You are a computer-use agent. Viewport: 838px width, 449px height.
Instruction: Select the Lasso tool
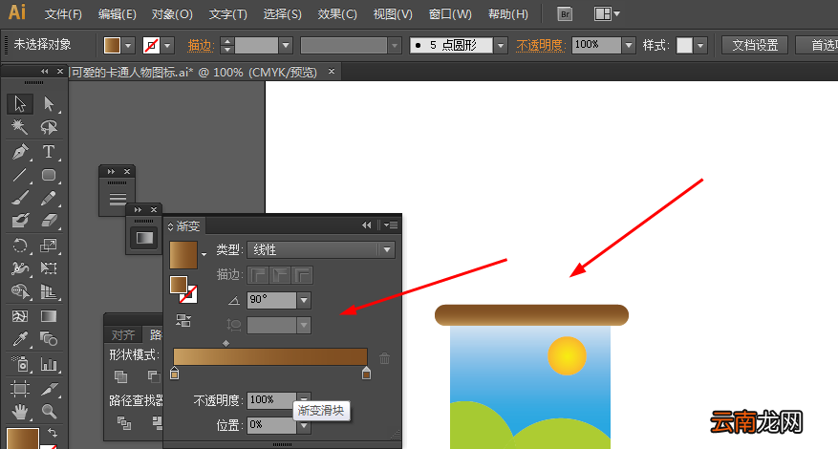(49, 127)
